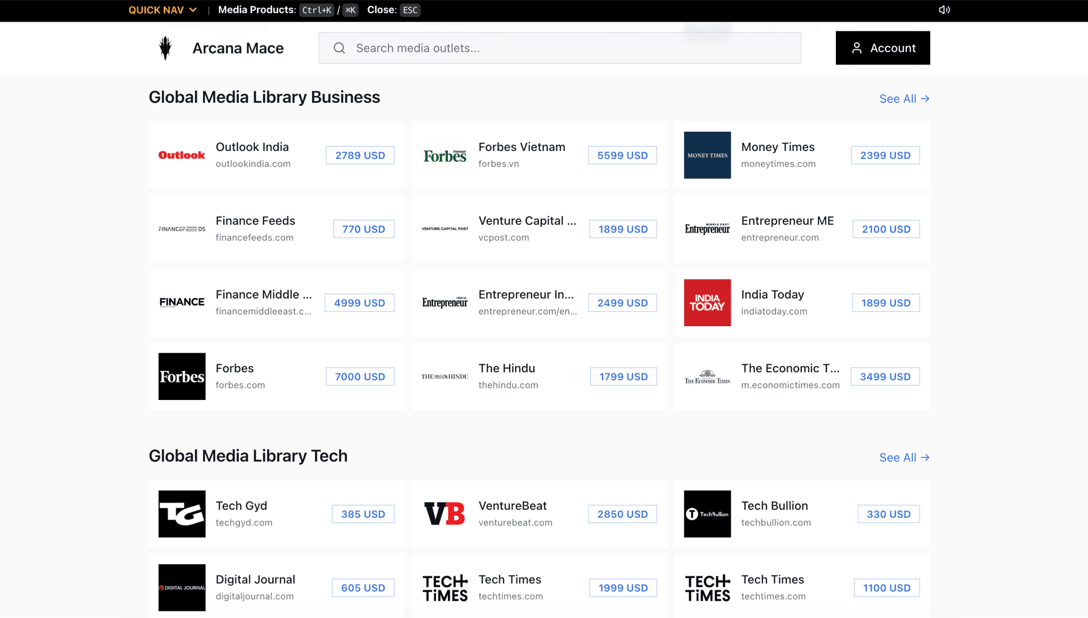Select the 3499 USD price button
Image resolution: width=1088 pixels, height=618 pixels.
click(886, 376)
